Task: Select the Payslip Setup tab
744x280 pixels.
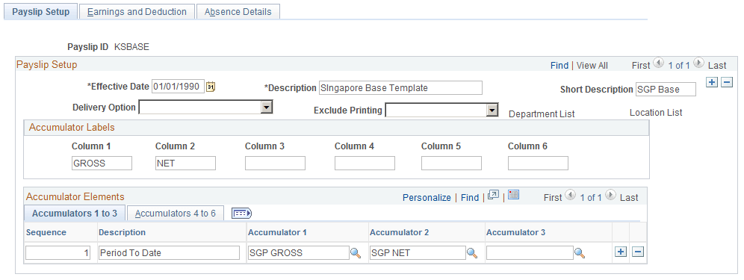Action: [41, 12]
